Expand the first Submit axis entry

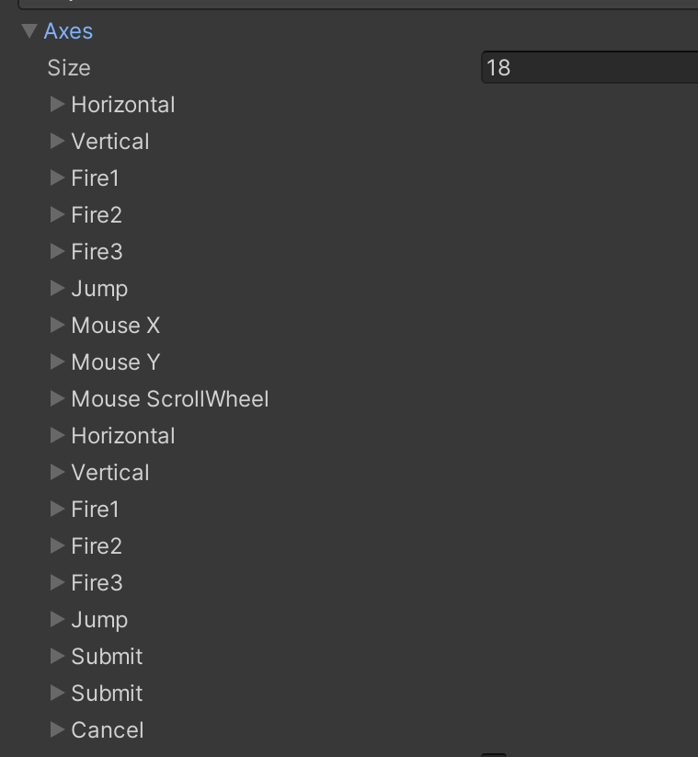point(58,657)
